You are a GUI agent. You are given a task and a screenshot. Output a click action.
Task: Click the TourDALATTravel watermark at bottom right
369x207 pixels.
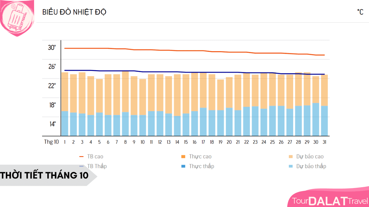[330, 201]
